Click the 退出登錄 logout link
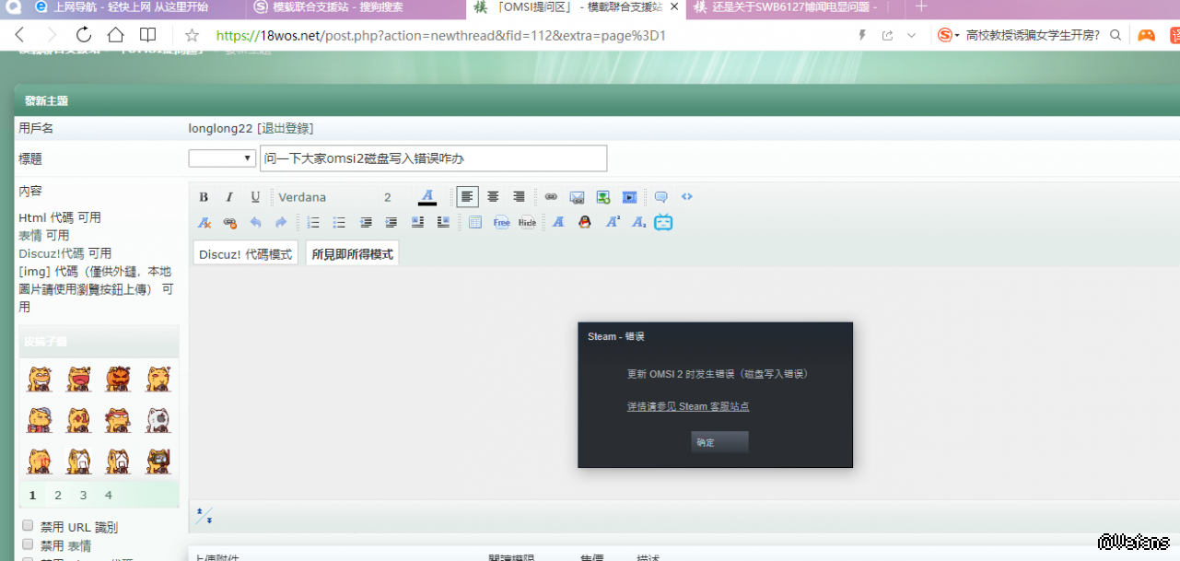1180x561 pixels. [285, 128]
